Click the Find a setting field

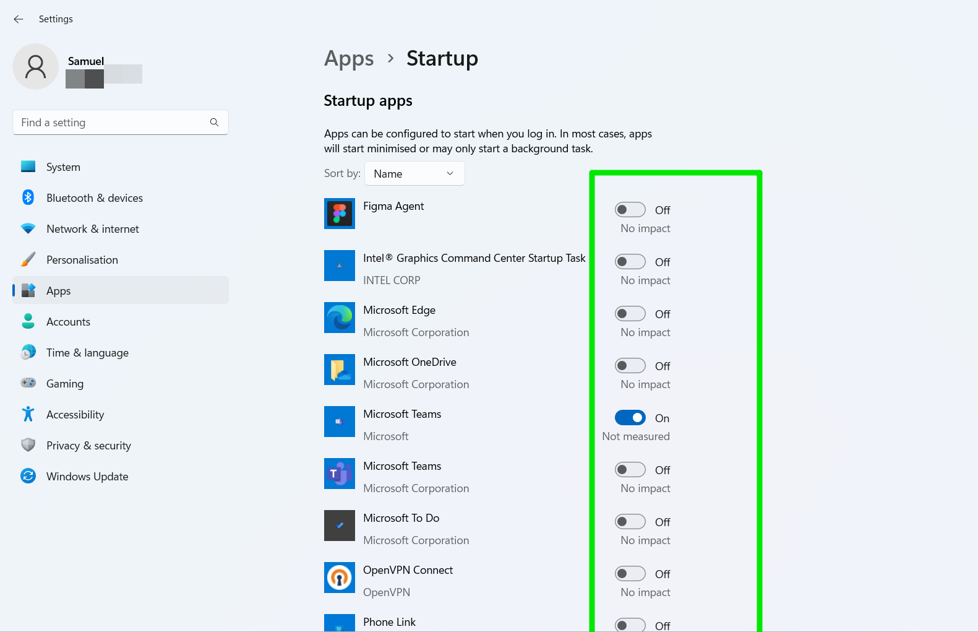pos(111,123)
